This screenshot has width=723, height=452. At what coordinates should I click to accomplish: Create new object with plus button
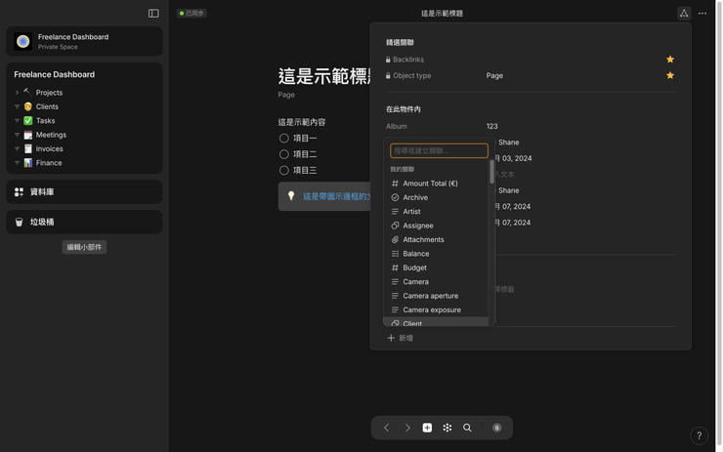427,428
